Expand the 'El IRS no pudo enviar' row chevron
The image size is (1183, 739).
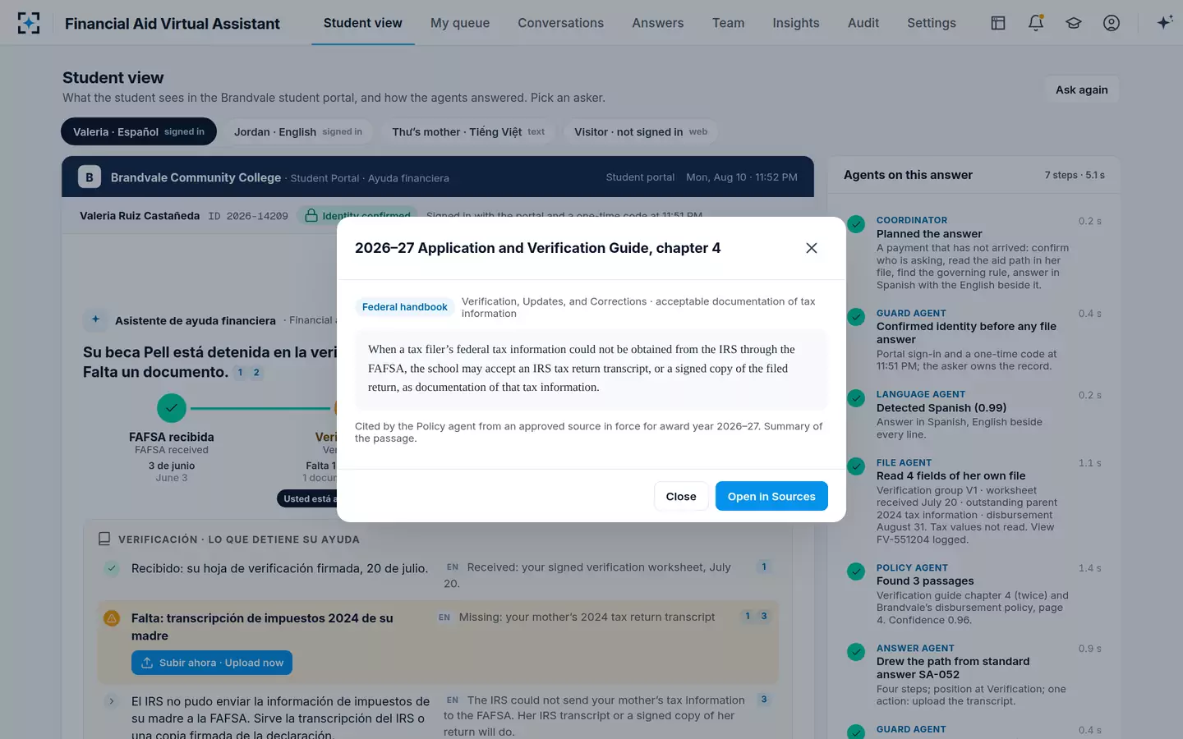point(112,701)
